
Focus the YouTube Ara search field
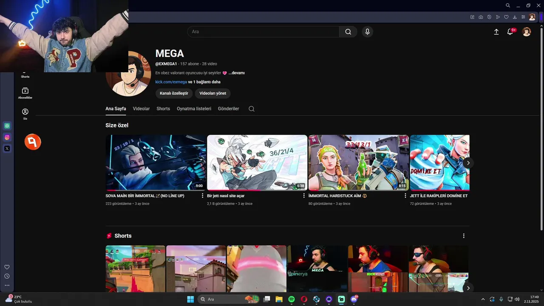[263, 32]
